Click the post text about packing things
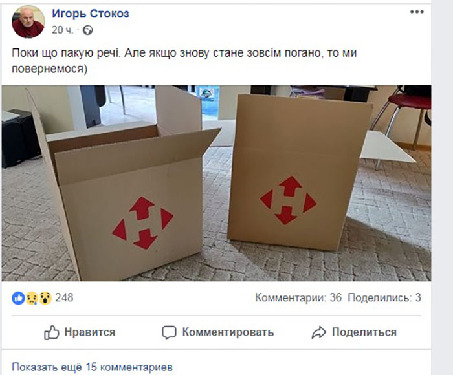 (184, 61)
